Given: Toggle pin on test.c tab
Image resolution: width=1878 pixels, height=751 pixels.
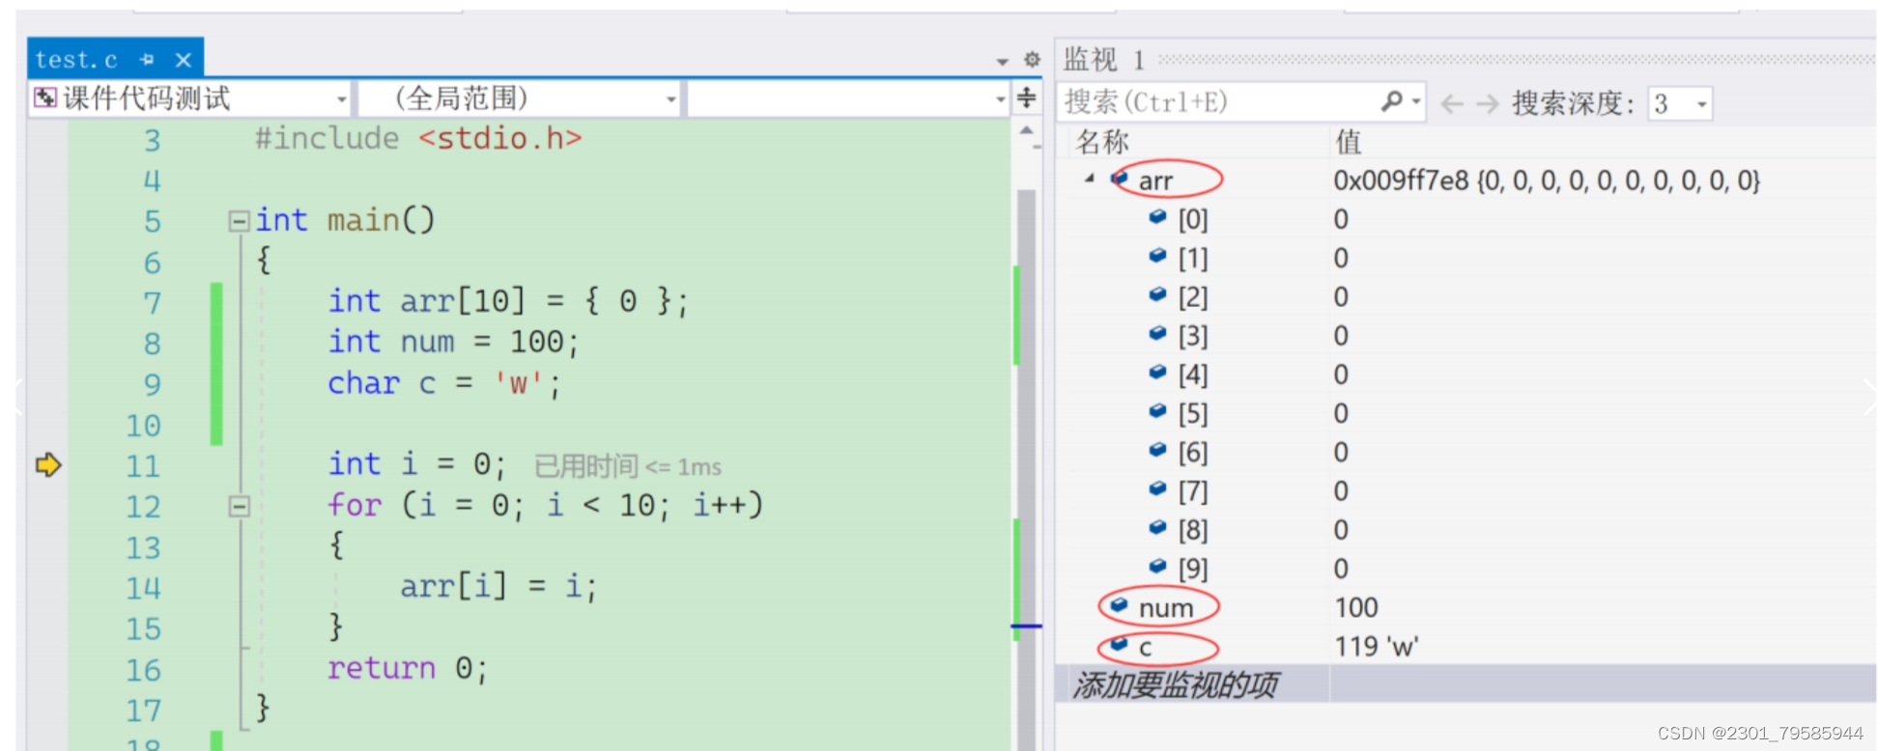Looking at the screenshot, I should pyautogui.click(x=147, y=60).
